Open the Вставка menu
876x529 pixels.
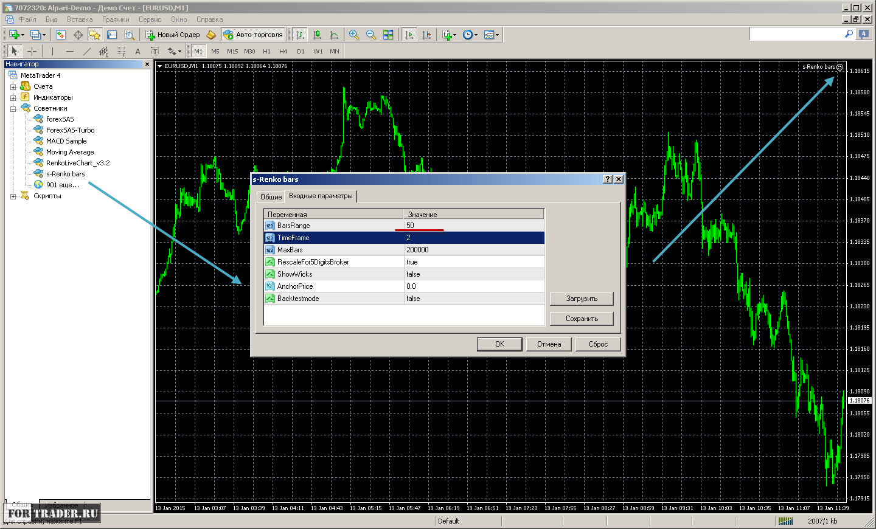[x=80, y=19]
